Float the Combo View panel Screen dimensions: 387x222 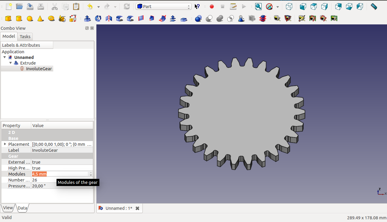click(x=87, y=28)
